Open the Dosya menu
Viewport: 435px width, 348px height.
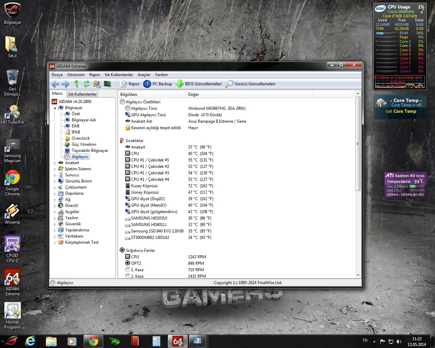click(57, 75)
